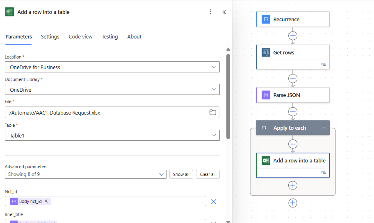
Task: Click the Apply to each header title
Action: tap(290, 128)
